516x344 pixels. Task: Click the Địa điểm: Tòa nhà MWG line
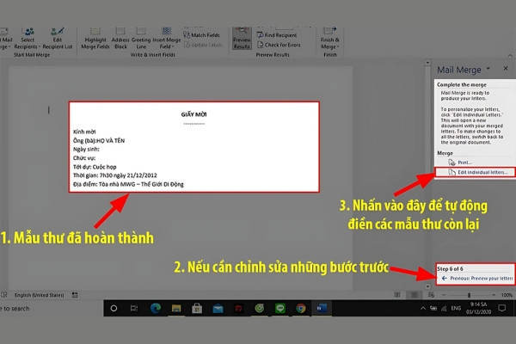(128, 184)
